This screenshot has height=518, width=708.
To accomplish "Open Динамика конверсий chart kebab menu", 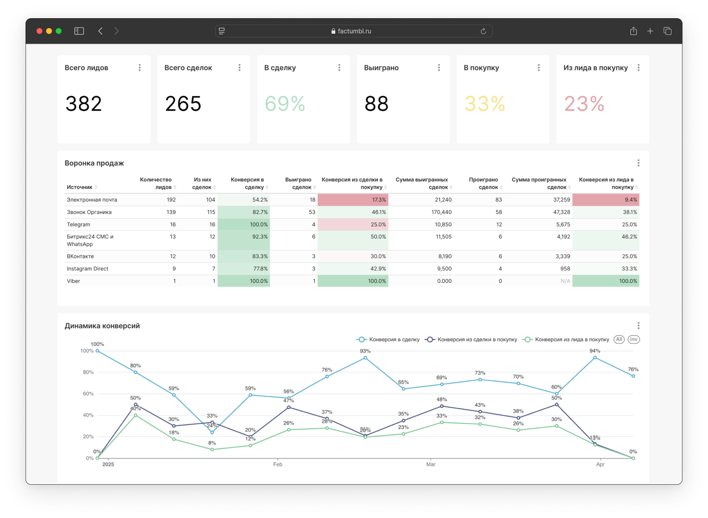I will [638, 325].
